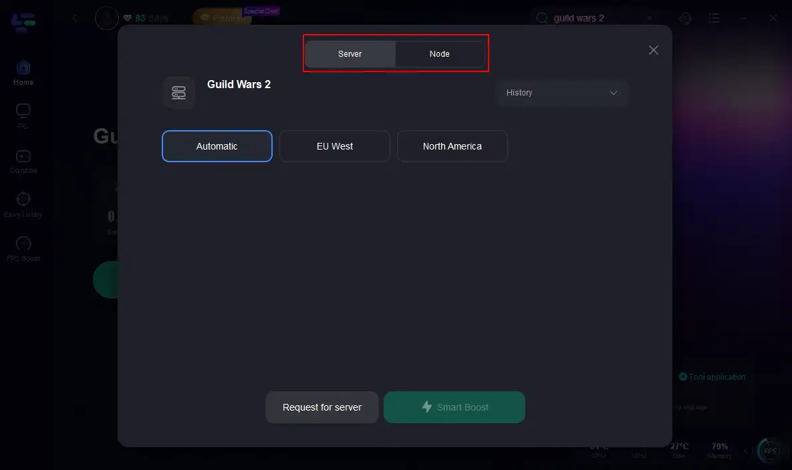Expand the History dropdown
792x470 pixels.
(561, 93)
